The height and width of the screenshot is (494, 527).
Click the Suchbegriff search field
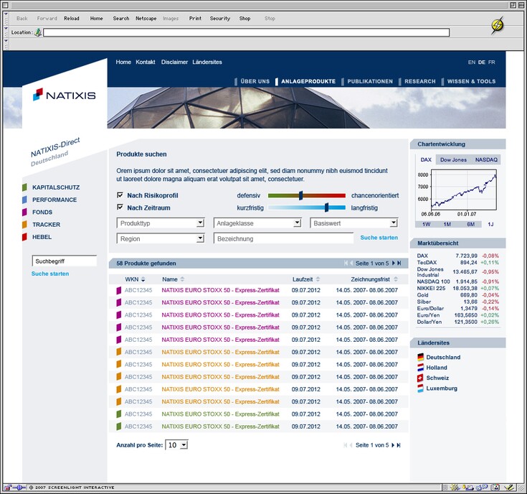[65, 261]
